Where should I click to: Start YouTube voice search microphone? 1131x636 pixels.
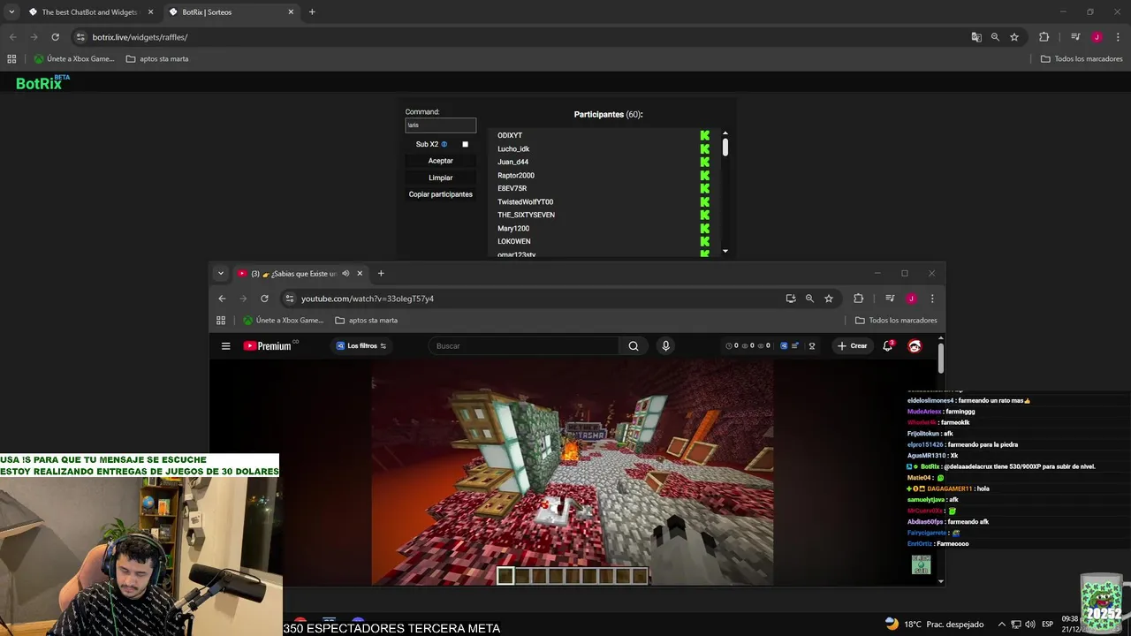pyautogui.click(x=665, y=346)
